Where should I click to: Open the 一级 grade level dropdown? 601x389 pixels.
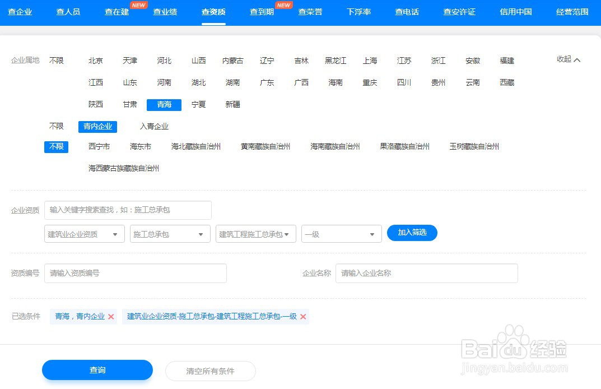point(341,234)
